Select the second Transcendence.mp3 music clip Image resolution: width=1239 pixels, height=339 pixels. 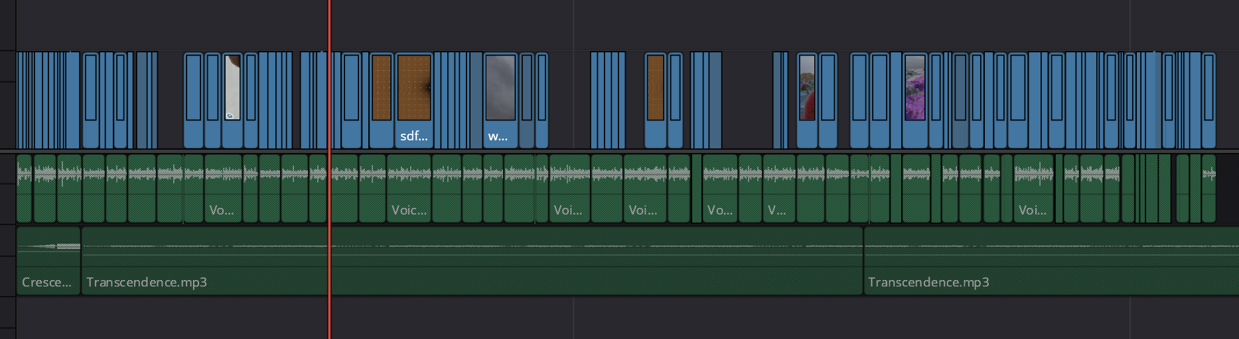(1049, 271)
